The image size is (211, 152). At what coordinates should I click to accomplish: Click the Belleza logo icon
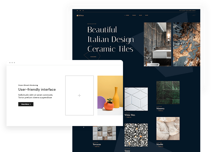pyautogui.click(x=77, y=15)
